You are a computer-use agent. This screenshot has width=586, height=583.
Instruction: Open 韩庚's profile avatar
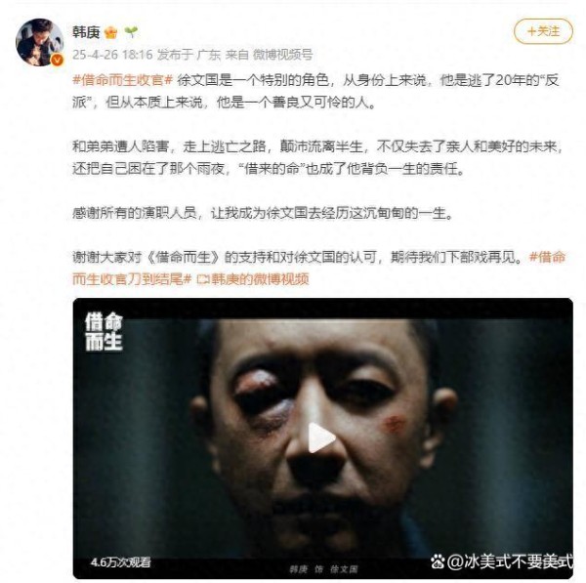(x=39, y=42)
